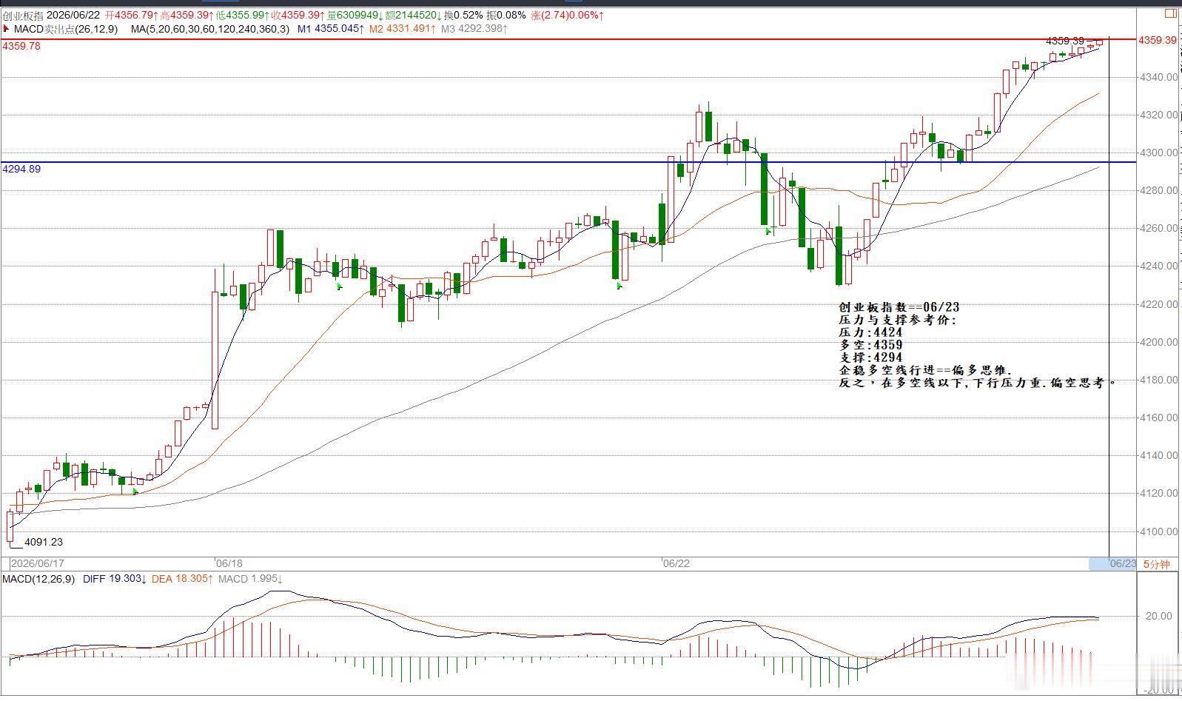Click the 创业板指数==06/23 annotation title
This screenshot has height=701, width=1182.
899,307
